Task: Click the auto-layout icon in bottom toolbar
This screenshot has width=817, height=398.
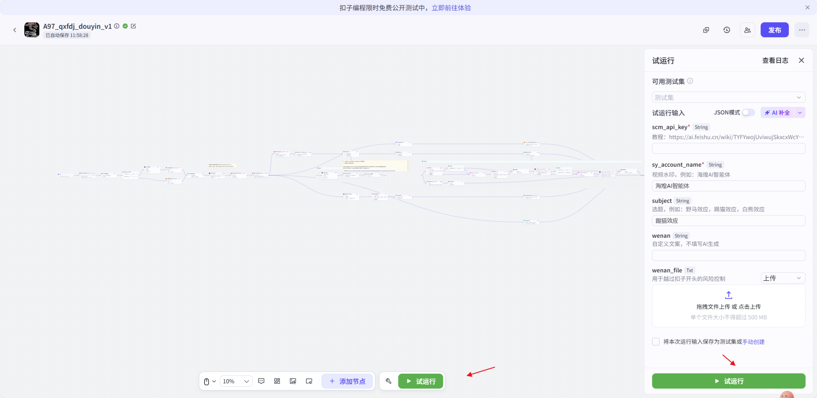Action: pyautogui.click(x=276, y=381)
